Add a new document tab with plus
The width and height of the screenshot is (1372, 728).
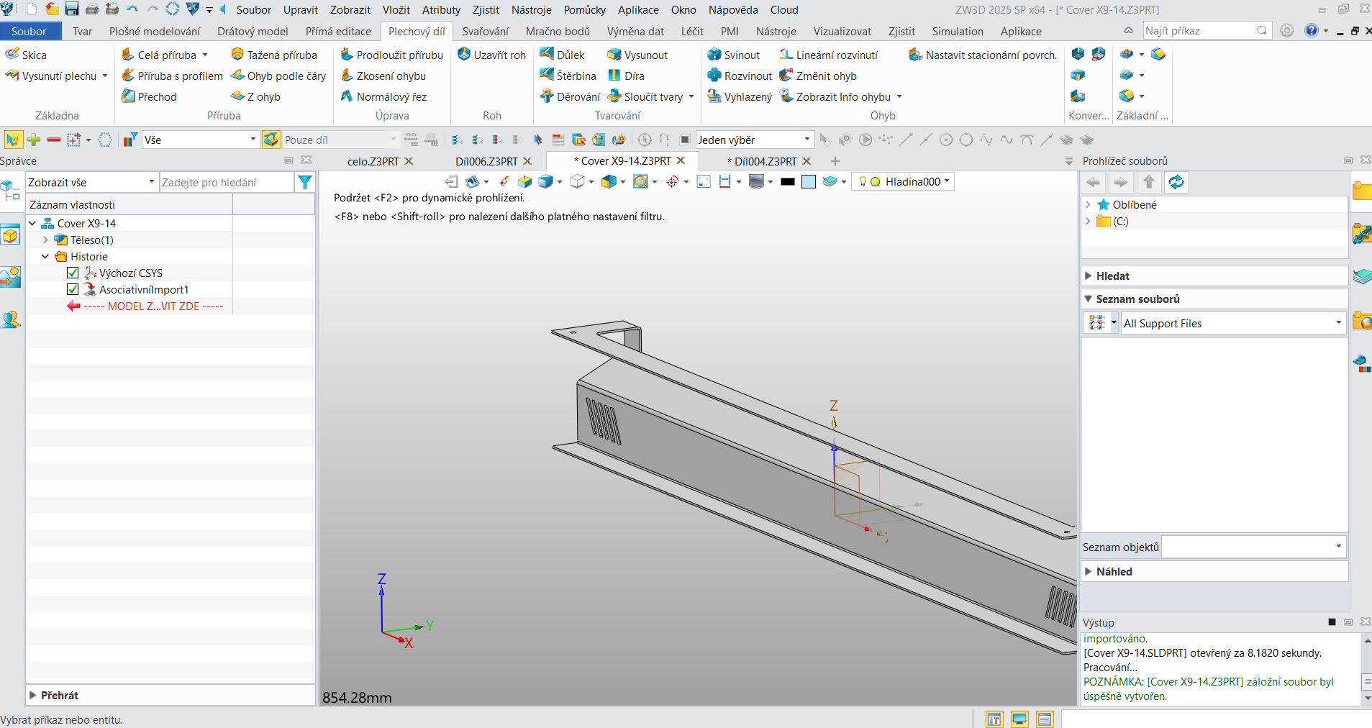835,161
